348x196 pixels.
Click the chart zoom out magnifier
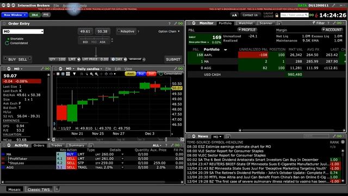(97, 74)
